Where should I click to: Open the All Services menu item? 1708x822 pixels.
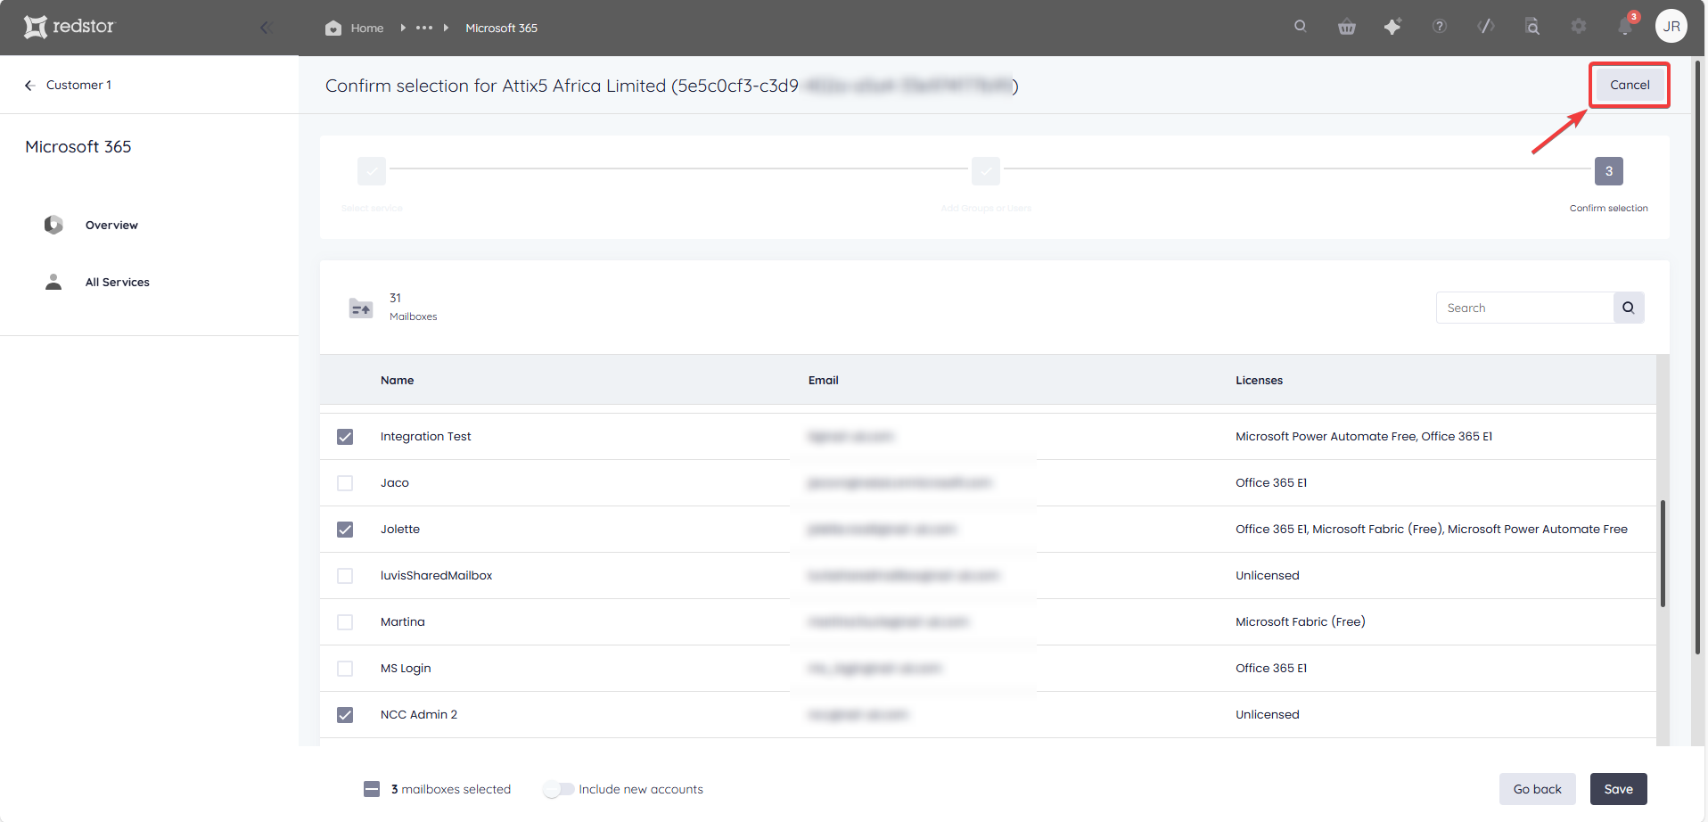pos(118,282)
